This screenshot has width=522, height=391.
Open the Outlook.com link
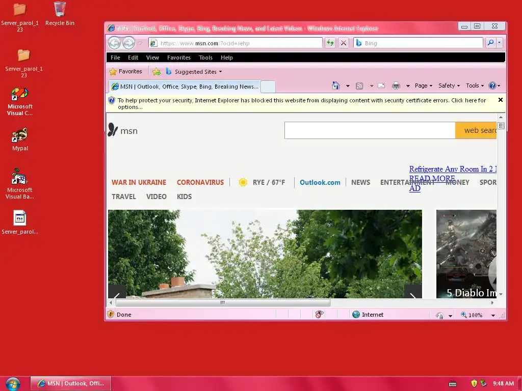pos(320,183)
